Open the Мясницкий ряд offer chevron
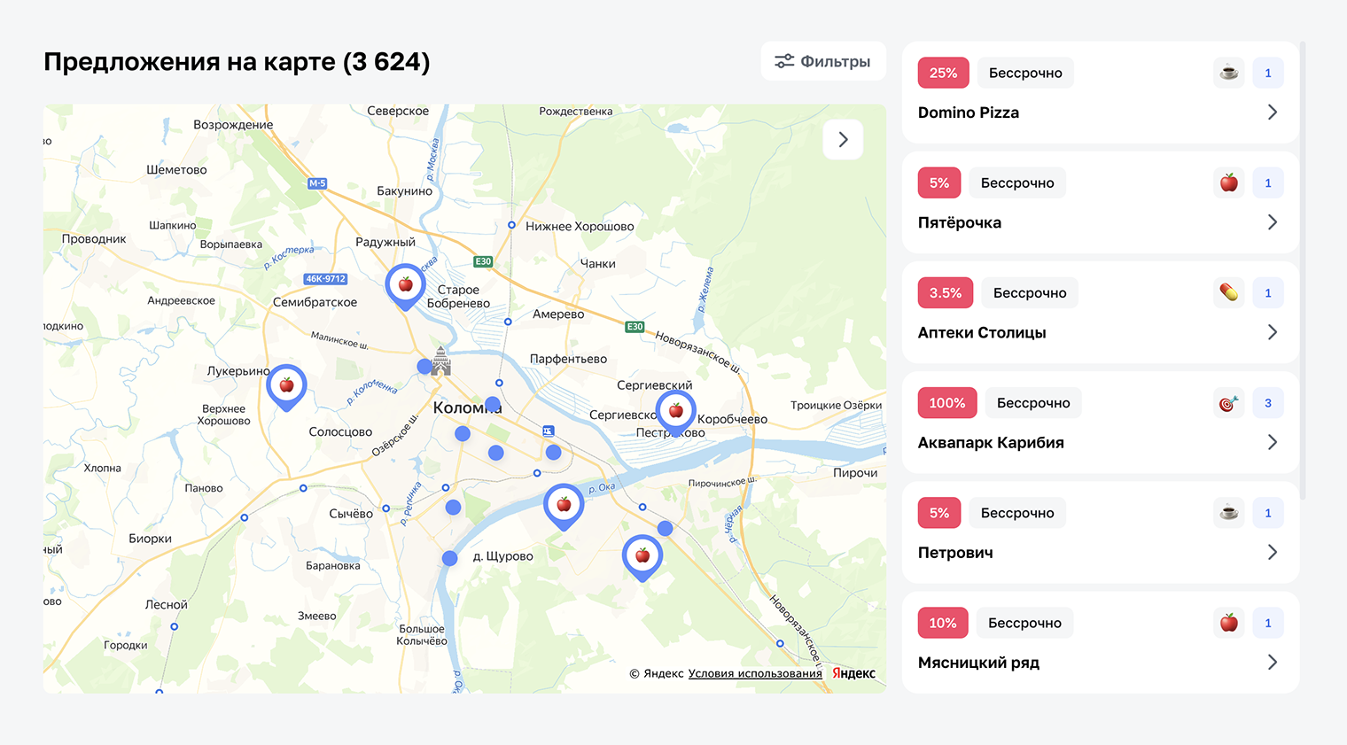 tap(1273, 662)
